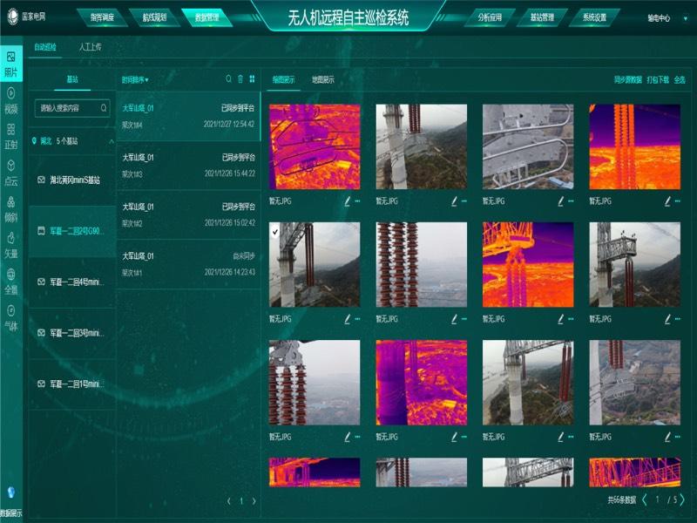Image resolution: width=697 pixels, height=523 pixels.
Task: Open more options for the first top-row photo
Action: (357, 201)
